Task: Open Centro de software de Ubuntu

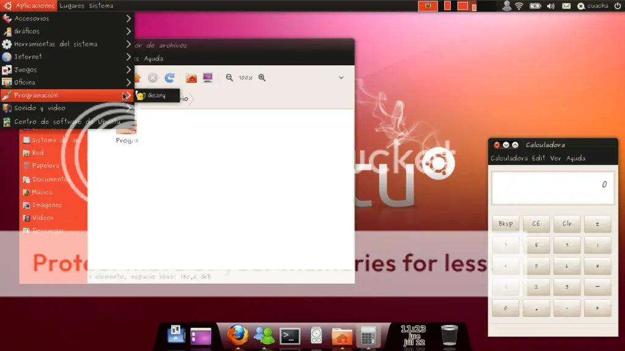Action: pos(67,121)
